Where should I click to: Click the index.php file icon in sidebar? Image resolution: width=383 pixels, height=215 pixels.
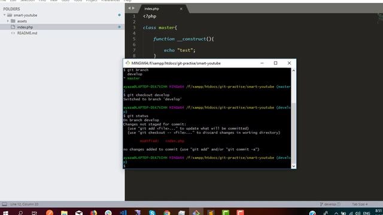coord(13,27)
